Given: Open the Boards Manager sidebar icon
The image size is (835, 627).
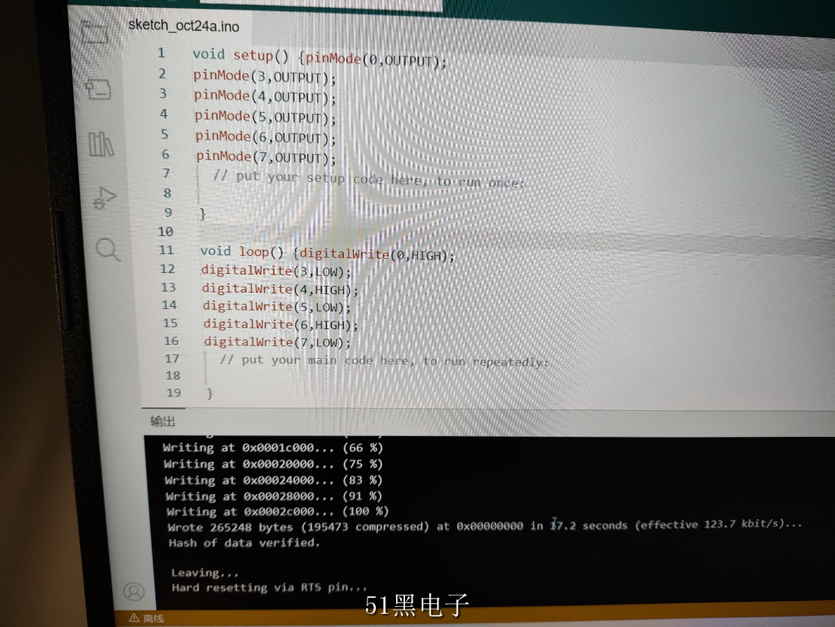Looking at the screenshot, I should coord(98,89).
